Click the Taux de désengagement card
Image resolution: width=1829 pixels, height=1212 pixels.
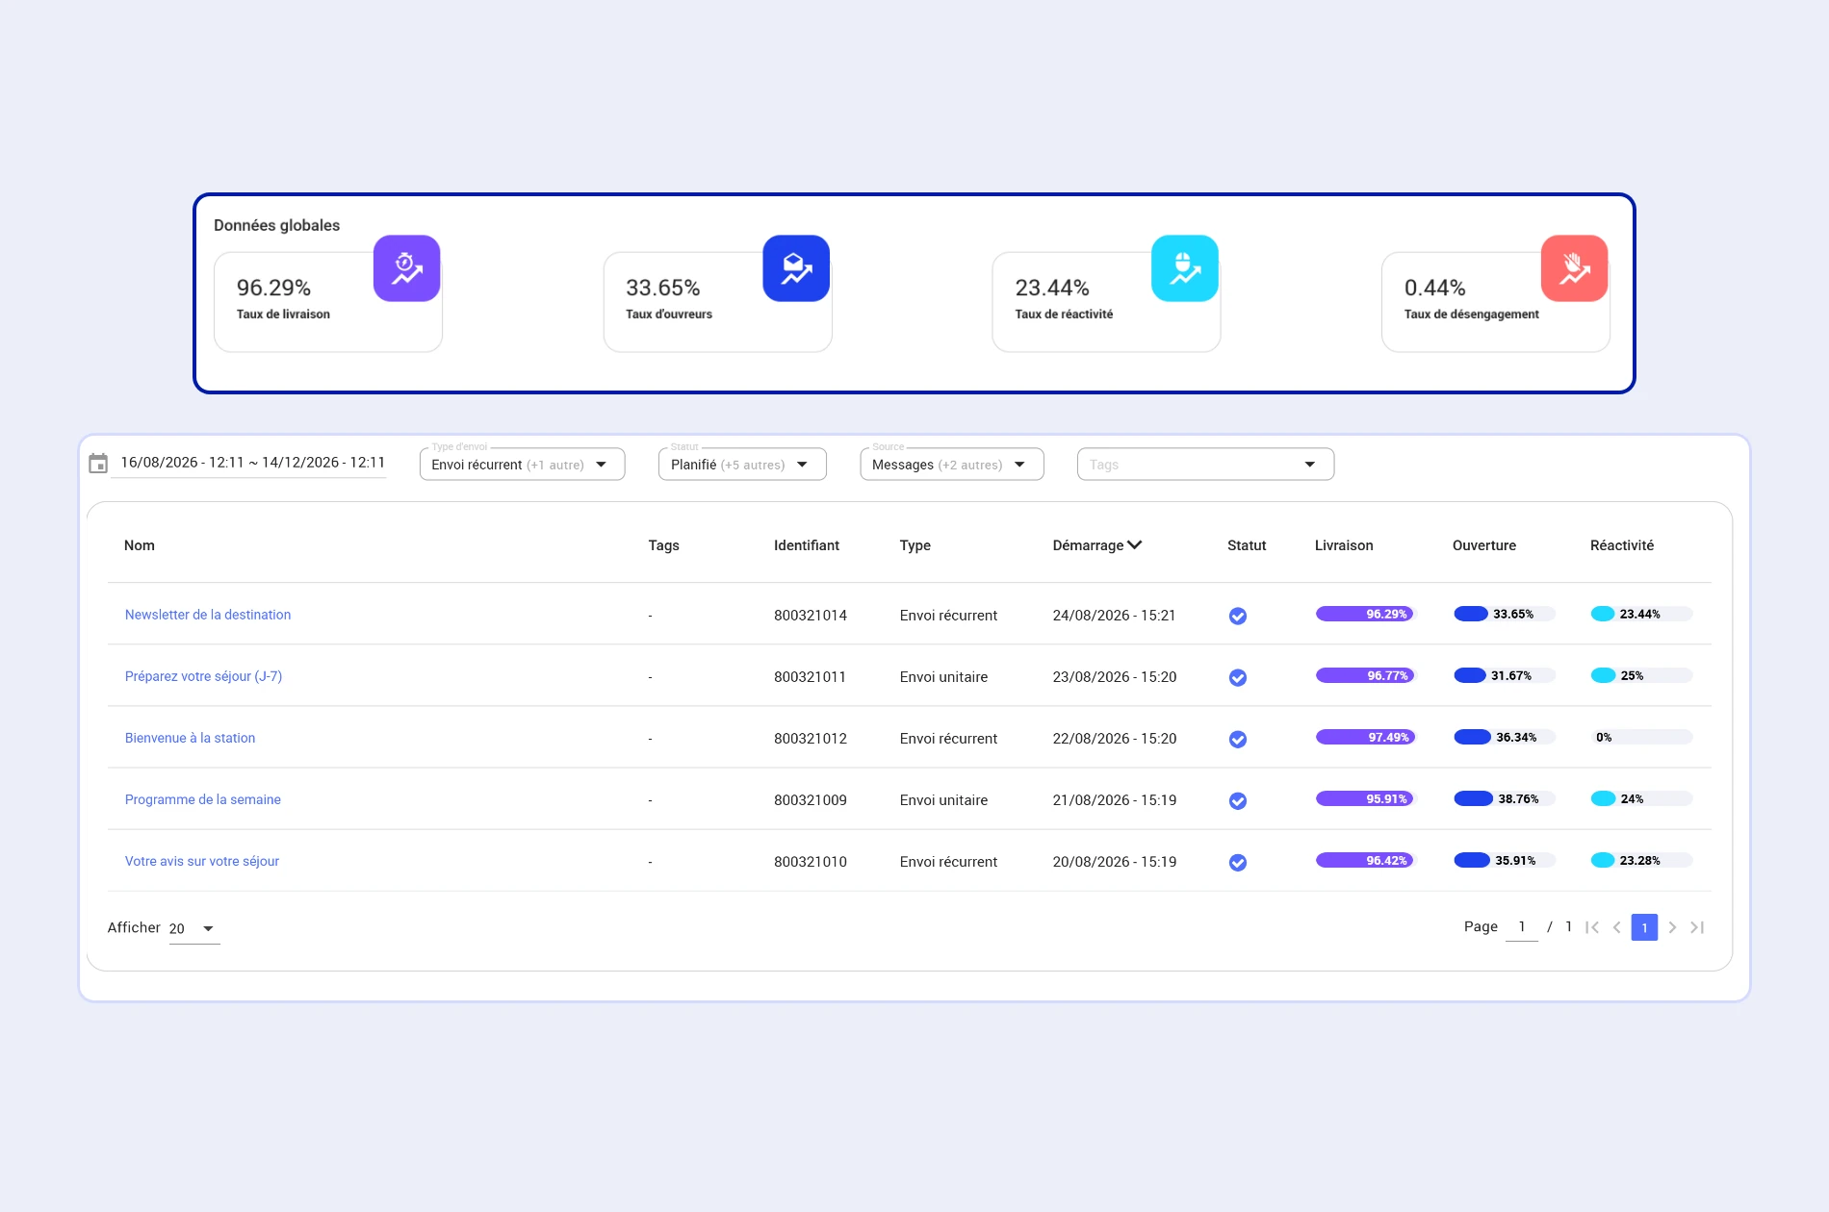(x=1495, y=301)
